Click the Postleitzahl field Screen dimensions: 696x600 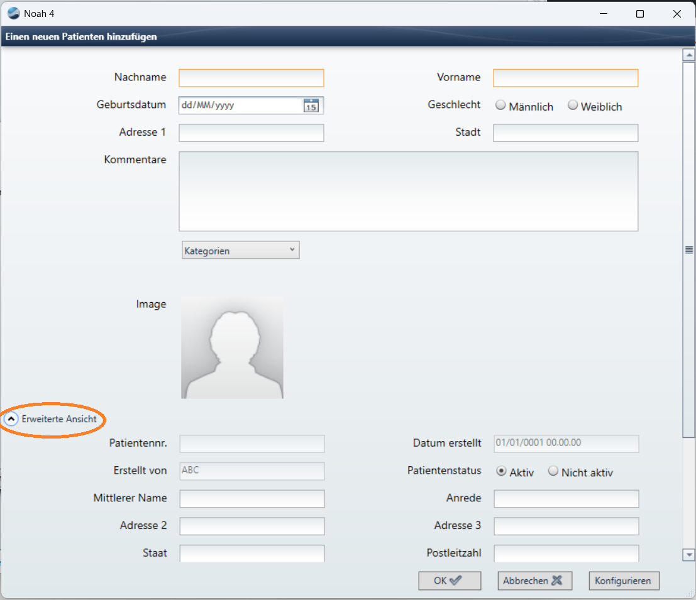click(x=566, y=553)
